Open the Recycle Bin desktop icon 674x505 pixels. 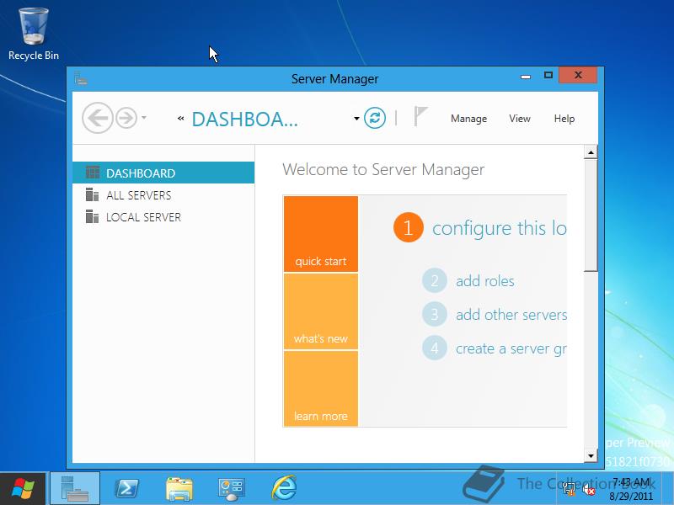34,35
